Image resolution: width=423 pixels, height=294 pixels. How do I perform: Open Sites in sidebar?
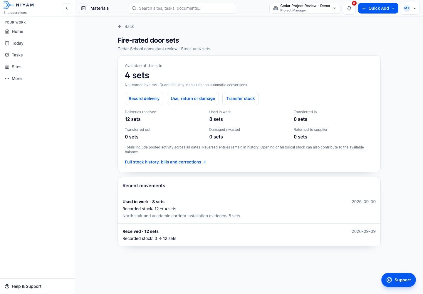37,67
